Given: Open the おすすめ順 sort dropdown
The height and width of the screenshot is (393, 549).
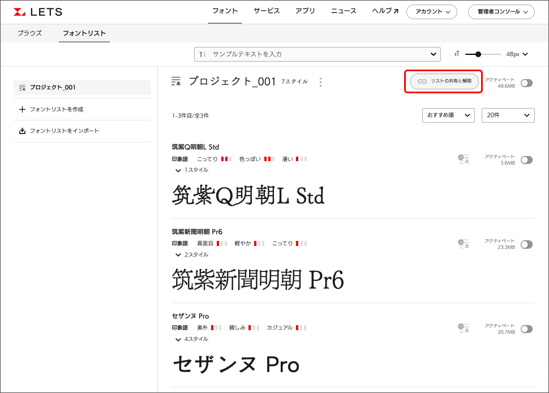Looking at the screenshot, I should (448, 115).
